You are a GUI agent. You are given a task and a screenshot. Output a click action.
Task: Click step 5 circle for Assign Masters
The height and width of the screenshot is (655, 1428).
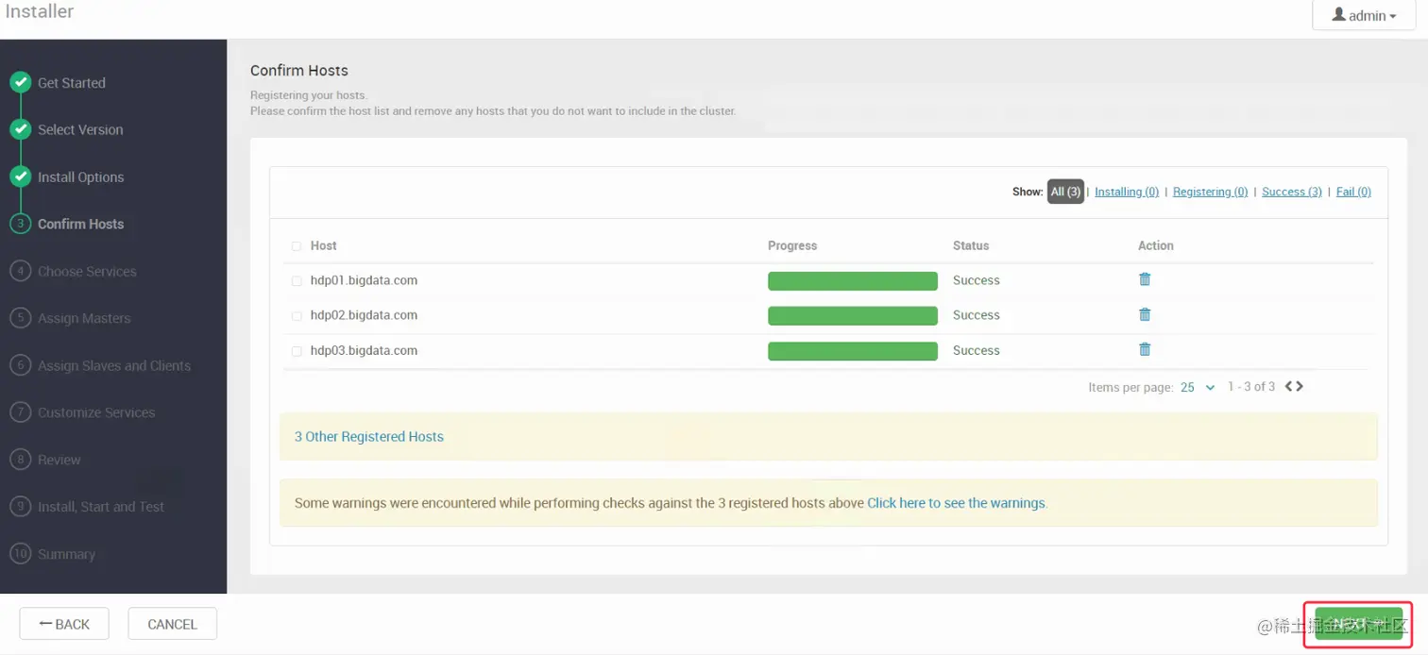21,318
